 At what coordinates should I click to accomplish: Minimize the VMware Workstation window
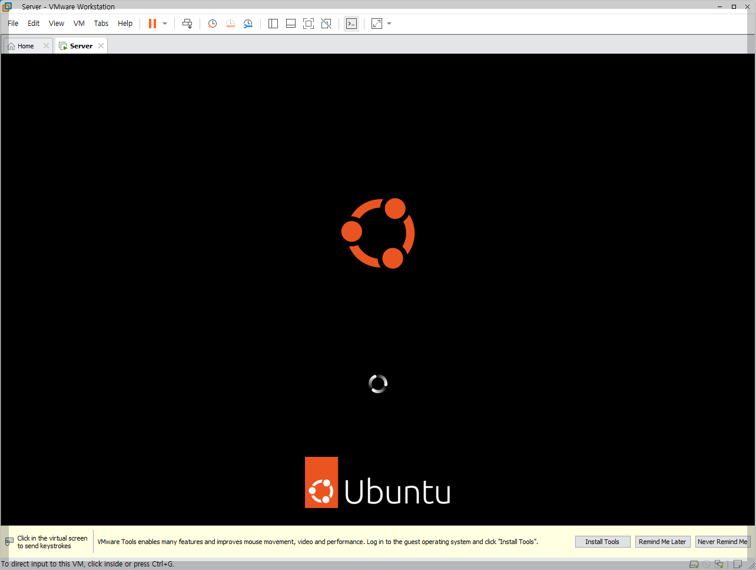[719, 6]
